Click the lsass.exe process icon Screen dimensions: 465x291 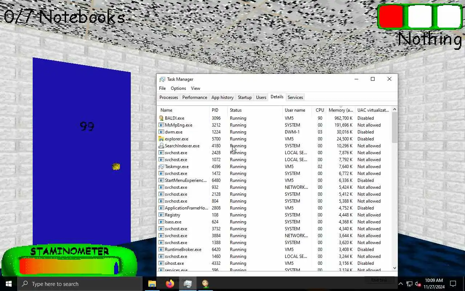point(161,222)
